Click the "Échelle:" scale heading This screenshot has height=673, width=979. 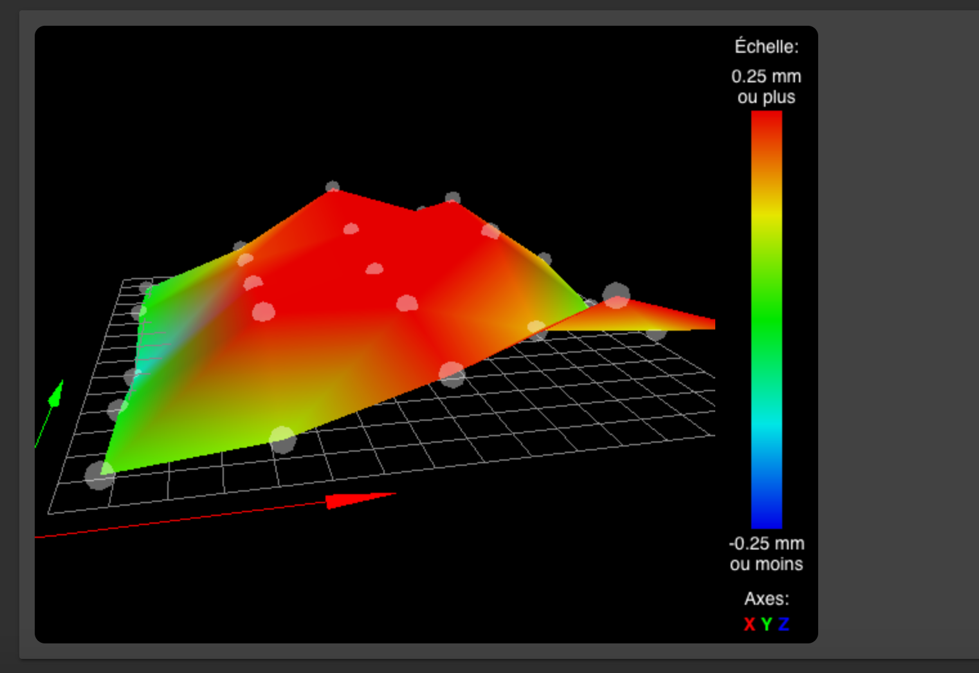pyautogui.click(x=766, y=46)
